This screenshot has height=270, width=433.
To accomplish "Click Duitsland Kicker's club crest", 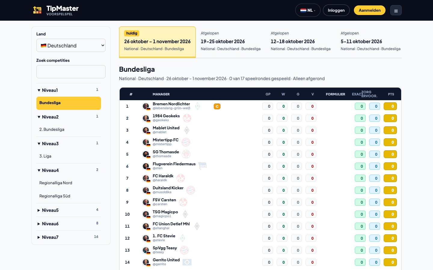I will (x=191, y=190).
